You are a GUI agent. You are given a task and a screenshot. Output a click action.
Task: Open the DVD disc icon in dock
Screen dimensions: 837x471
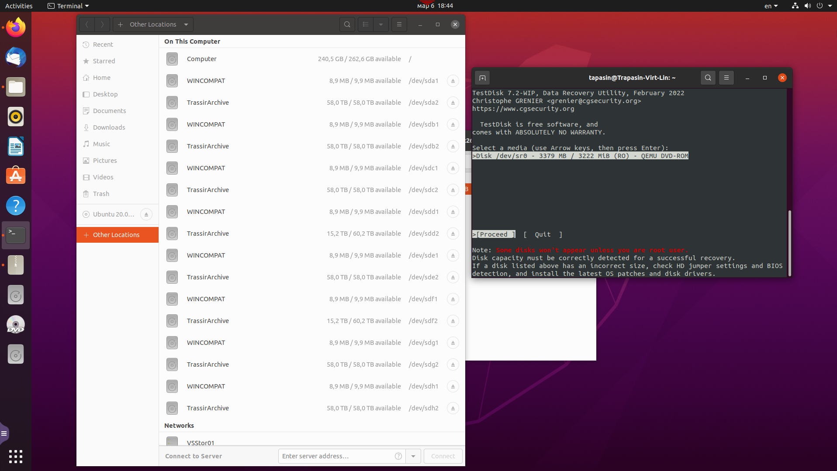click(x=16, y=325)
